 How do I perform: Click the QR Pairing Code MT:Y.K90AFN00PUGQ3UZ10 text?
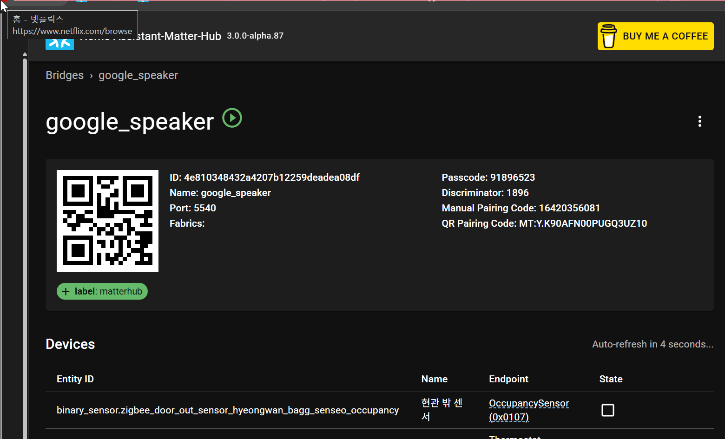tap(544, 223)
